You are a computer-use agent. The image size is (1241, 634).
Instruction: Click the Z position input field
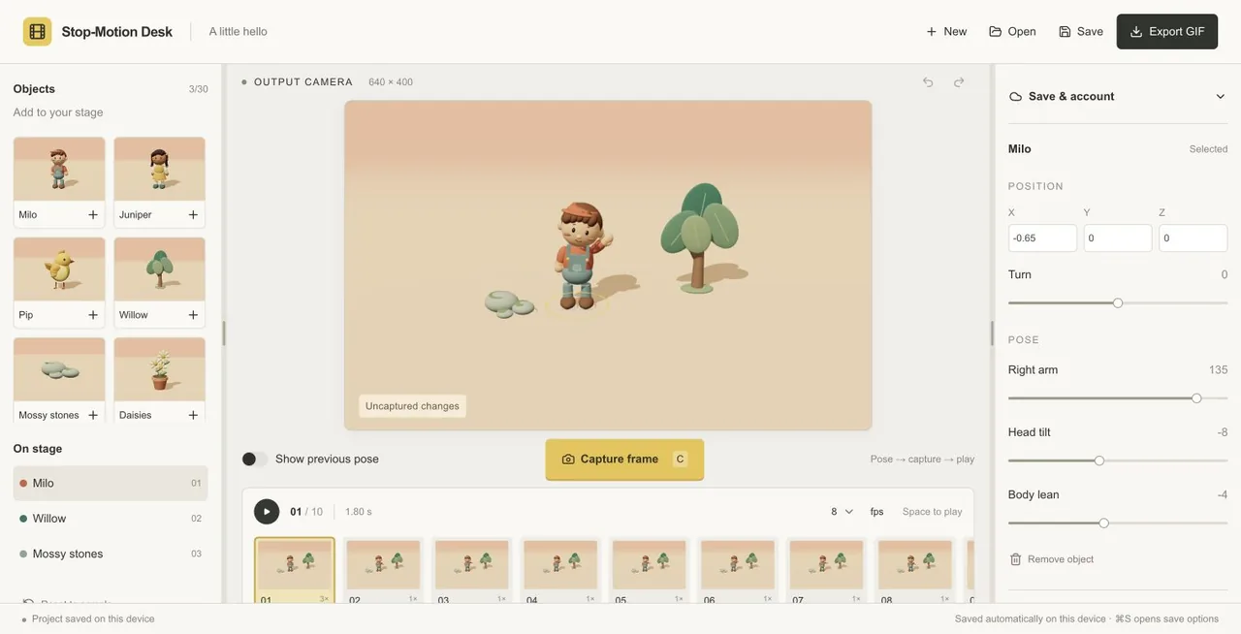click(x=1193, y=238)
